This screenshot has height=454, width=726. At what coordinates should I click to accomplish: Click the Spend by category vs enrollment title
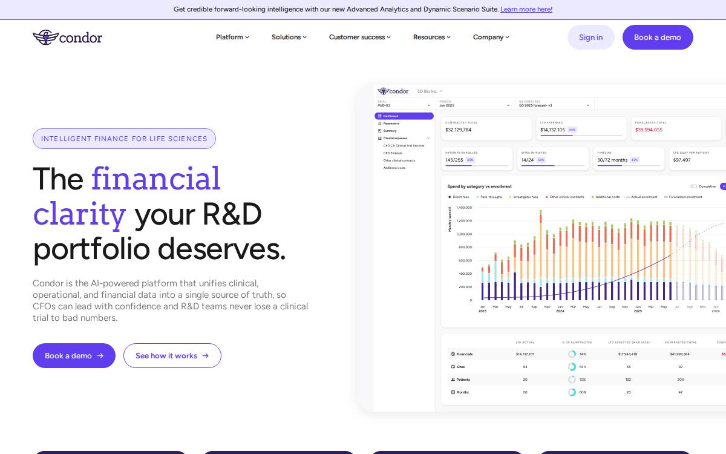pyautogui.click(x=479, y=186)
